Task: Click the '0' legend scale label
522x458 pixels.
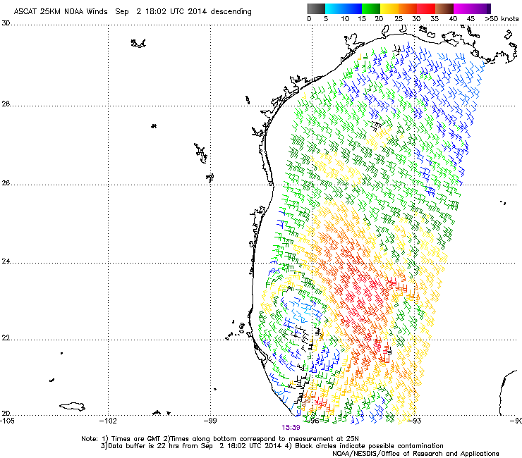Action: (309, 19)
